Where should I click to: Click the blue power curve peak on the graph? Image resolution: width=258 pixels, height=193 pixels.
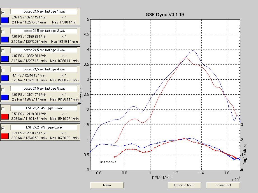click(193, 51)
